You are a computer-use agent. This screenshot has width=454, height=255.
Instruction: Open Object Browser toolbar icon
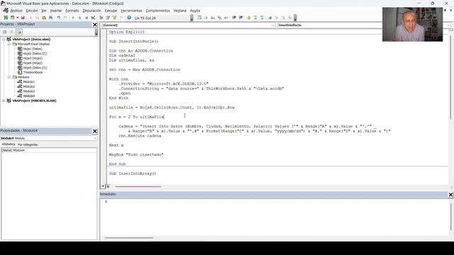tap(114, 18)
